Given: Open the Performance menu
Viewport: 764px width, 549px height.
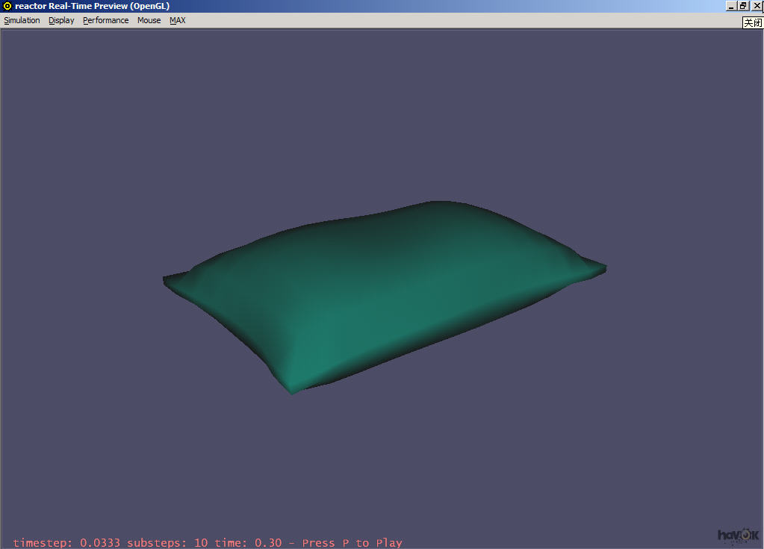Looking at the screenshot, I should [x=105, y=20].
